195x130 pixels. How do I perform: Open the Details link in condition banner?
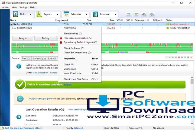coord(68,85)
